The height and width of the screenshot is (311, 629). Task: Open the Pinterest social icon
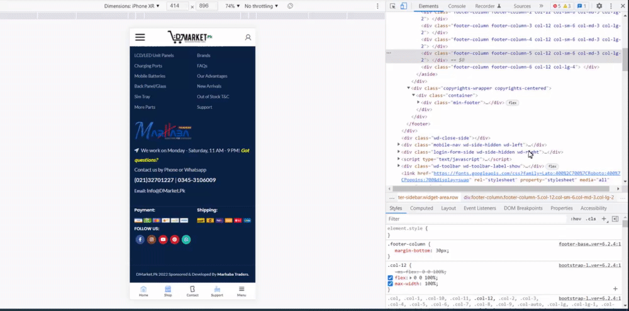pyautogui.click(x=174, y=240)
